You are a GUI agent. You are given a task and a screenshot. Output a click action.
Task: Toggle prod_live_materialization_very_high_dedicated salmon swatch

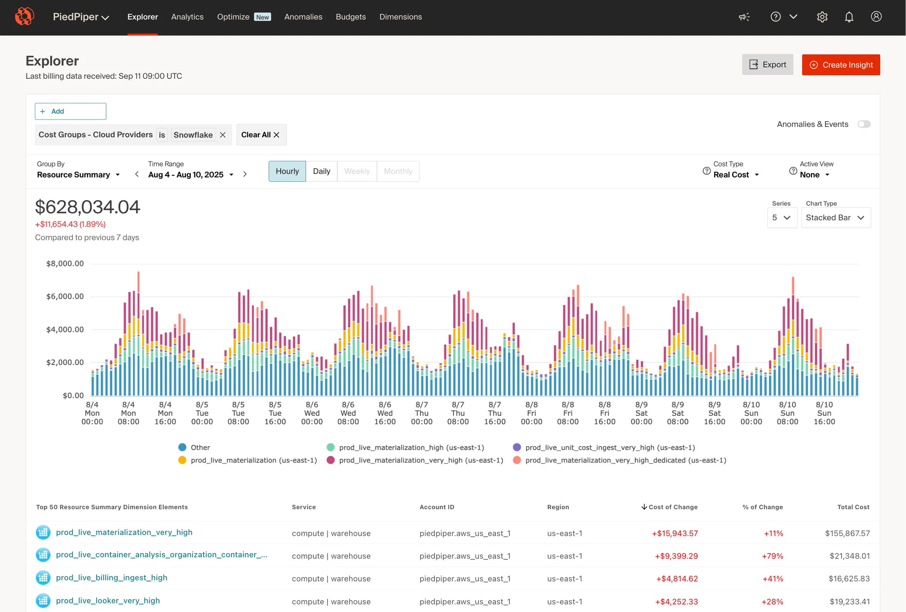pyautogui.click(x=517, y=460)
